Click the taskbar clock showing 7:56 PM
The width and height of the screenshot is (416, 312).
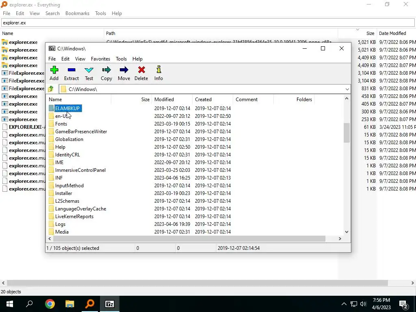[381, 304]
